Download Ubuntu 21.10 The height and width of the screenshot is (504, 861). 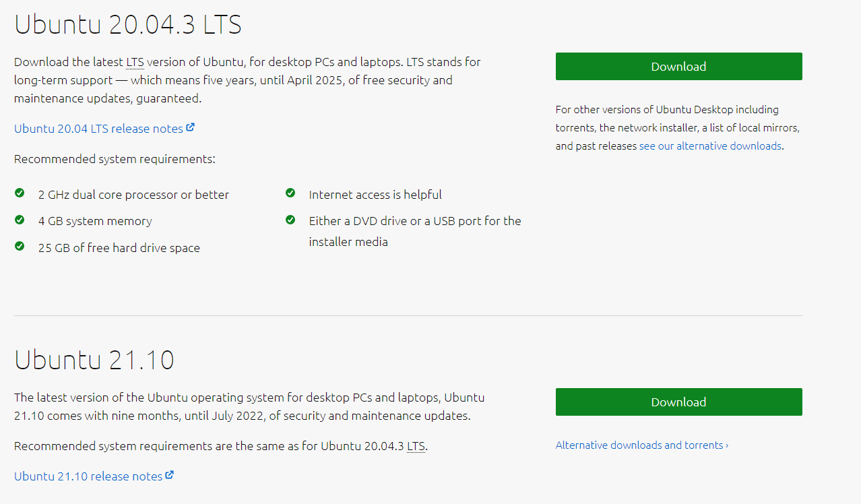pos(678,402)
